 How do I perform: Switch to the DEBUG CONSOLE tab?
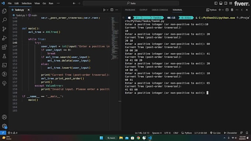(x=160, y=10)
